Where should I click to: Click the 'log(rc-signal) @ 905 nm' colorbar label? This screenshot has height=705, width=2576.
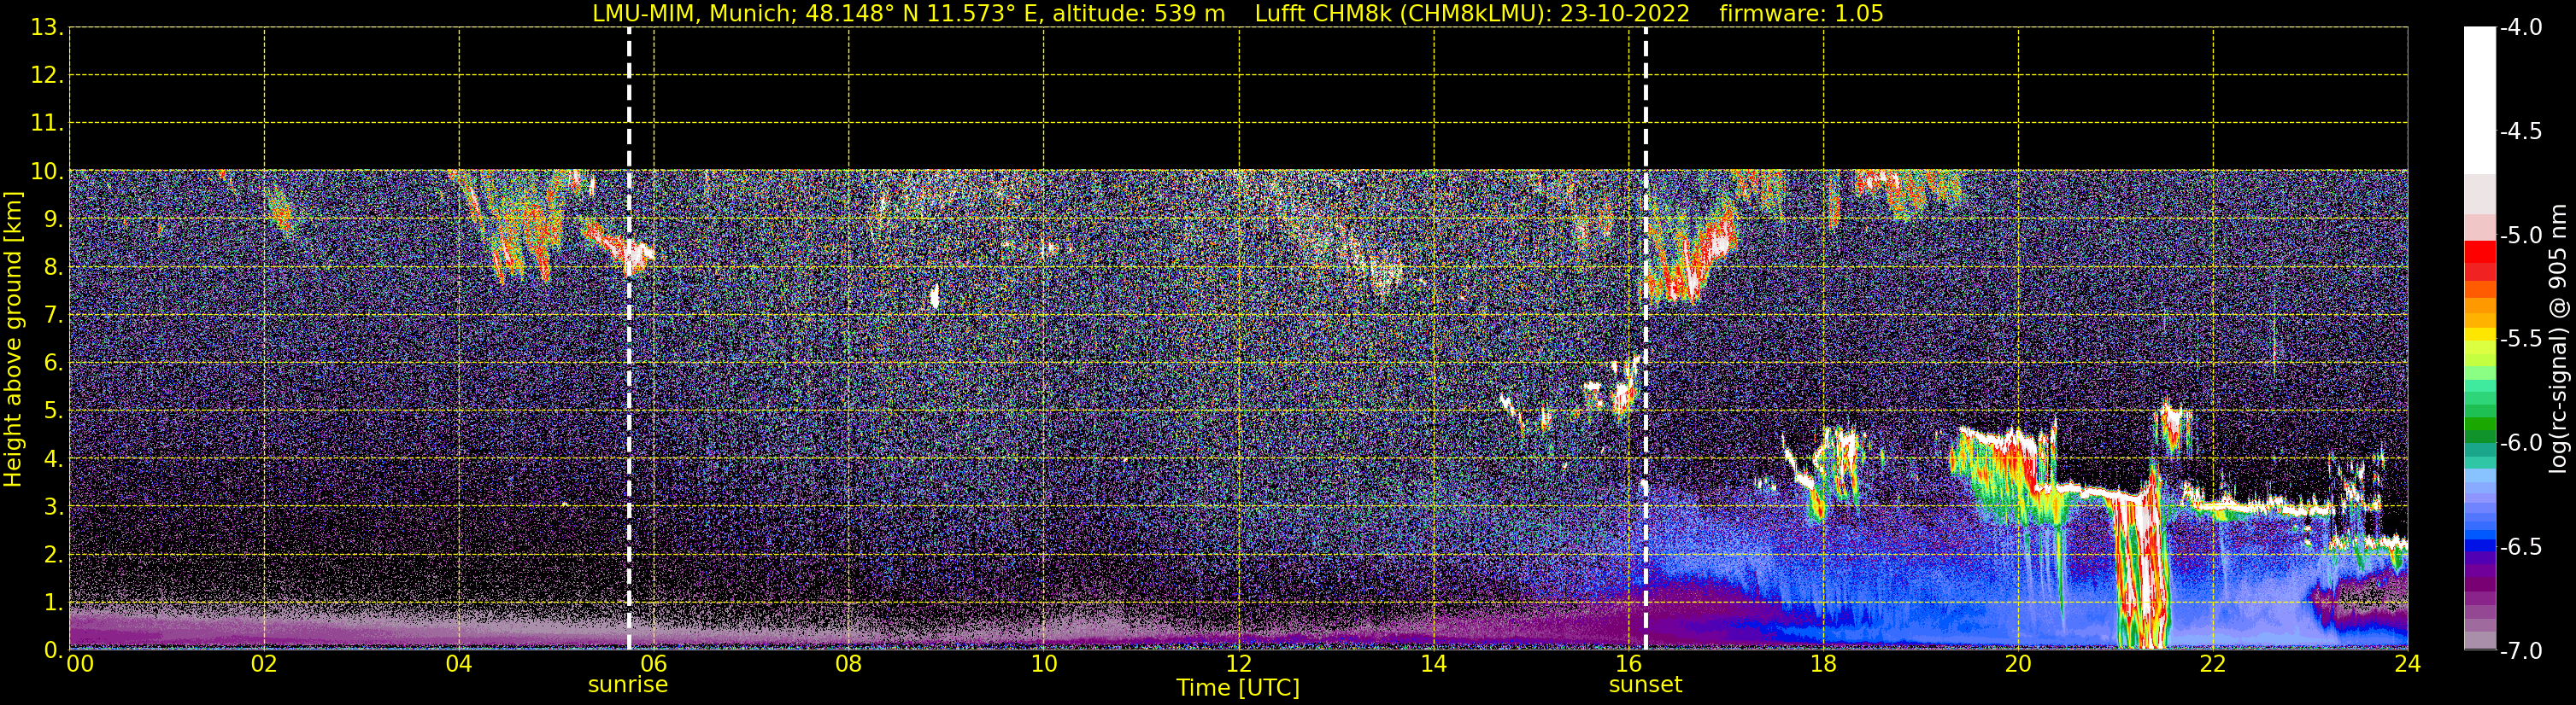(x=2558, y=339)
